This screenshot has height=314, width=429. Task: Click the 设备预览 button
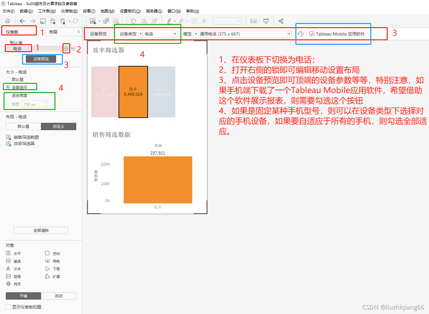pyautogui.click(x=41, y=59)
